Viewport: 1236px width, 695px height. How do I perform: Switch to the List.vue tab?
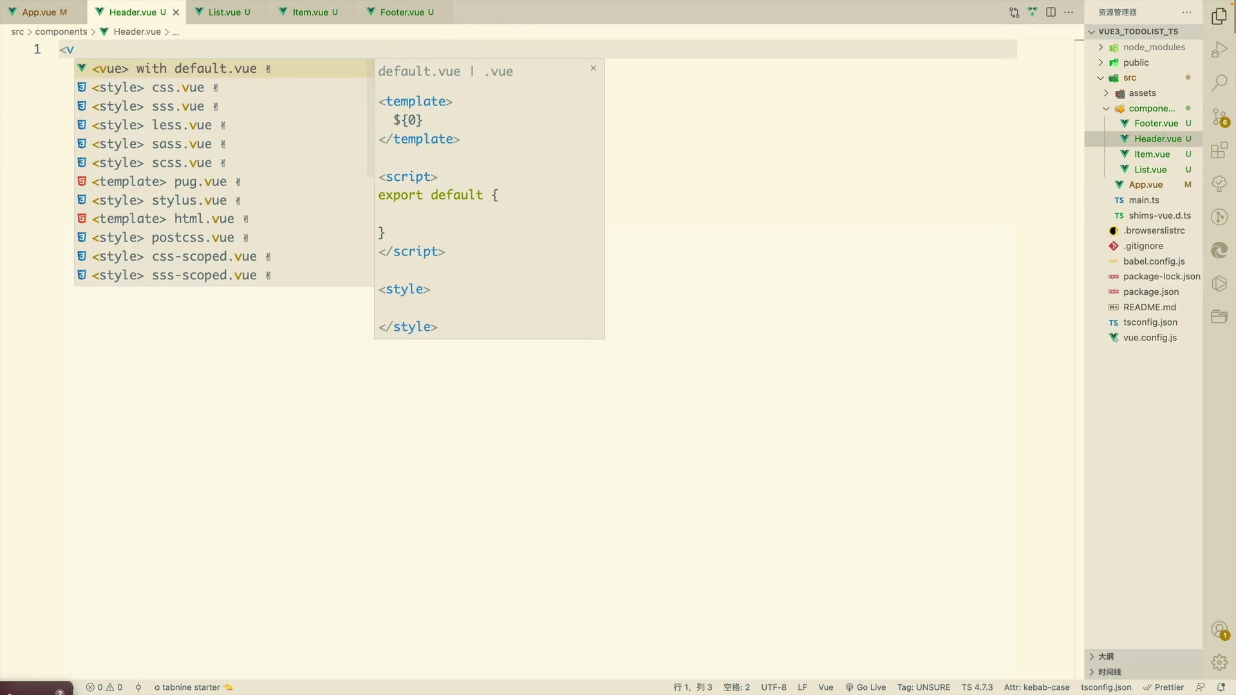[x=224, y=12]
